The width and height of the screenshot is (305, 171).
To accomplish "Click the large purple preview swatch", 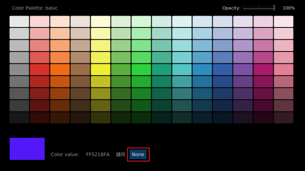I will (x=27, y=149).
